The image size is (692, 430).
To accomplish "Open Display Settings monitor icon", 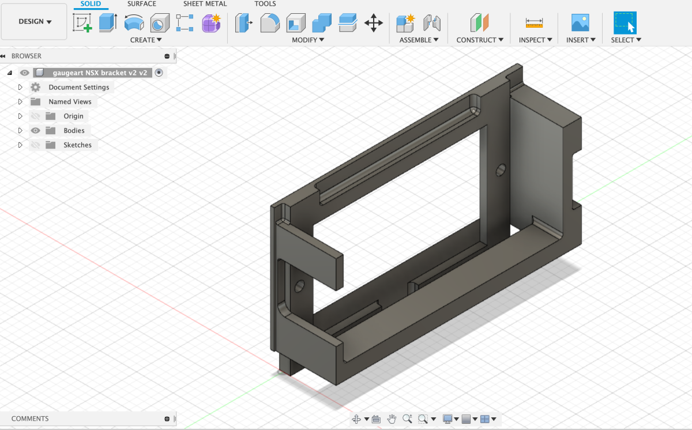I will tap(447, 419).
